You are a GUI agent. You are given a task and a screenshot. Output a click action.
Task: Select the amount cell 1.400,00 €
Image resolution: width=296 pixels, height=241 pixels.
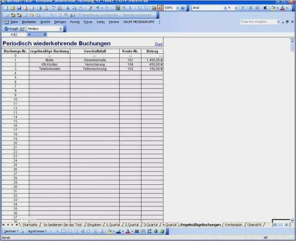click(152, 60)
